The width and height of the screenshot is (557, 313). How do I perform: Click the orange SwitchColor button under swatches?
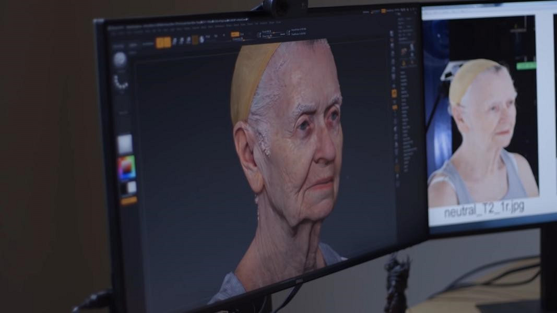click(128, 200)
